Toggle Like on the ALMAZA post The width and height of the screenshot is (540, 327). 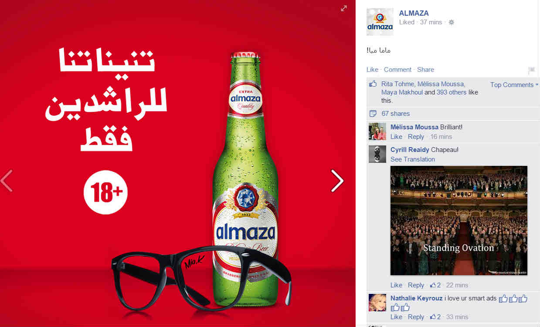[x=372, y=70]
